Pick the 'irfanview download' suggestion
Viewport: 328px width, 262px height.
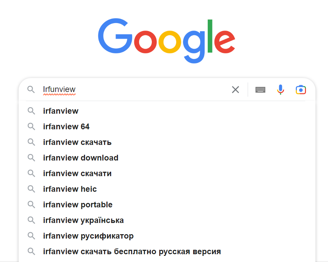pos(81,158)
